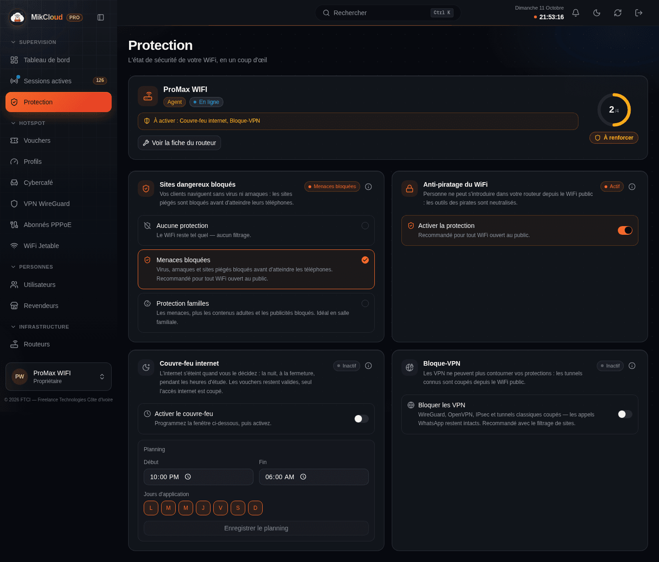Collapse the SUPERVISION section
Screen dimensions: 659x562
pos(33,42)
